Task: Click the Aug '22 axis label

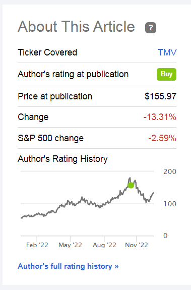Action: coord(104,245)
